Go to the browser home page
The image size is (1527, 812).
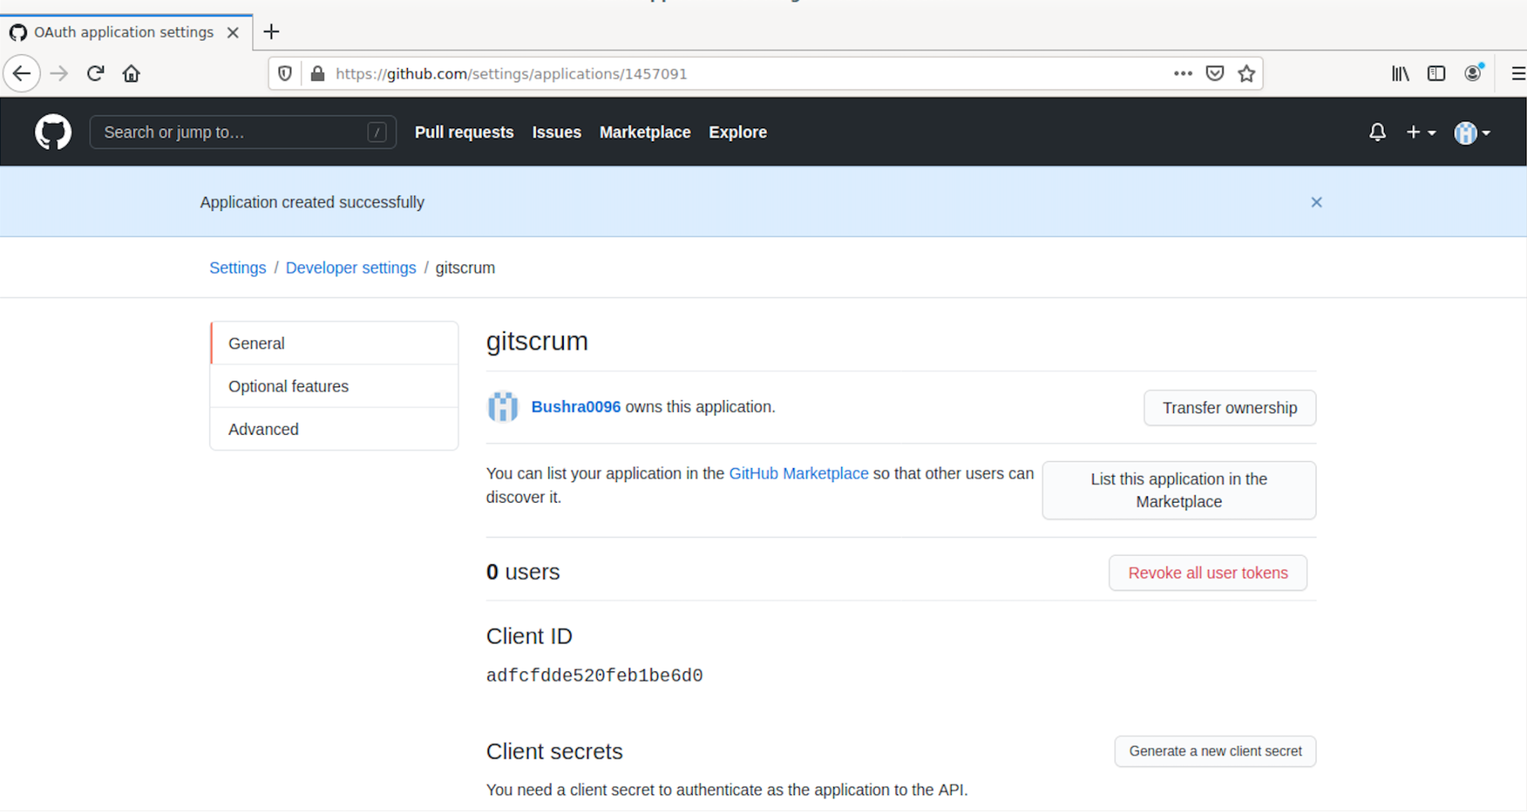(131, 73)
